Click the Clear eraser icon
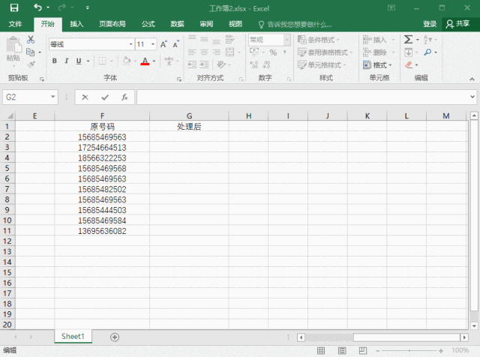This screenshot has height=357, width=480. (409, 64)
